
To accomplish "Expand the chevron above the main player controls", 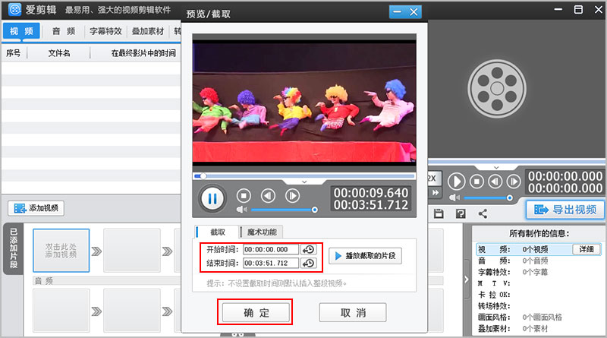I will coord(497,166).
